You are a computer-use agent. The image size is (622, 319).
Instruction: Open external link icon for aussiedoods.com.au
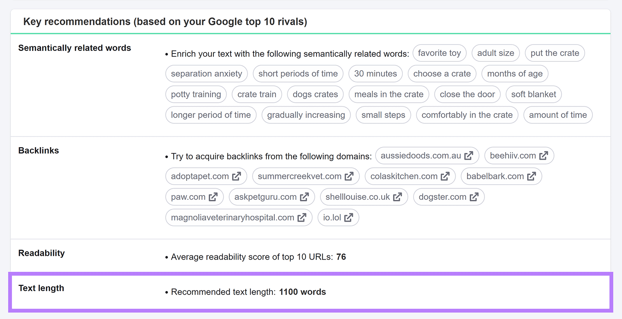click(x=469, y=156)
